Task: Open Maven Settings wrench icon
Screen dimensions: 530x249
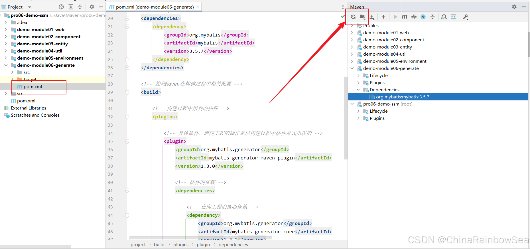Action: tap(466, 17)
